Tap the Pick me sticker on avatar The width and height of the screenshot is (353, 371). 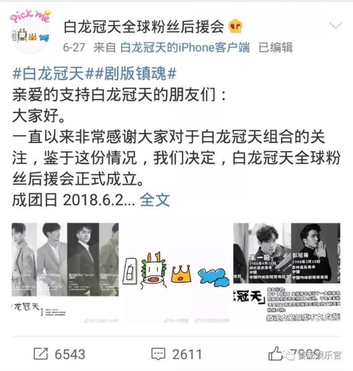point(30,16)
